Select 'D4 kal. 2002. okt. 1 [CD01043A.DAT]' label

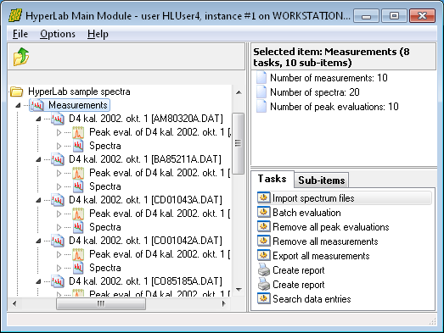(145, 200)
